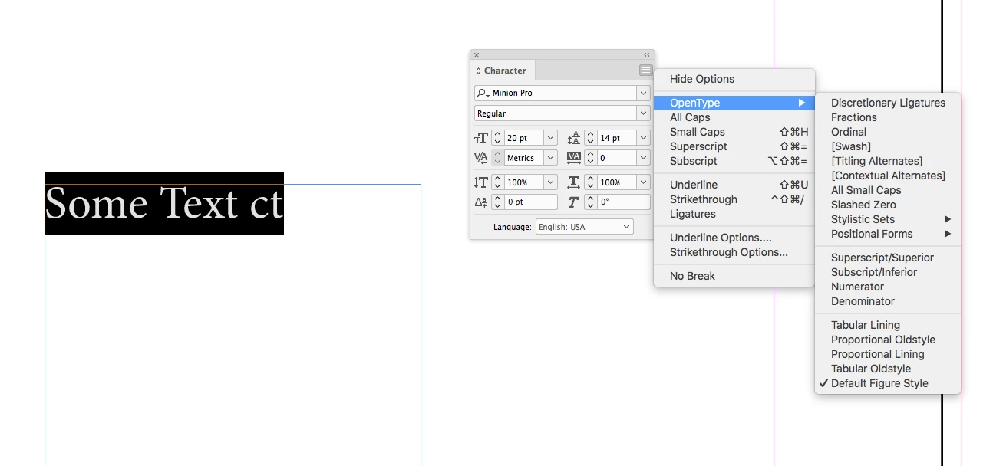Screen dimensions: 993x466
Task: Choose Denominator in OpenType submenu
Action: [887, 301]
